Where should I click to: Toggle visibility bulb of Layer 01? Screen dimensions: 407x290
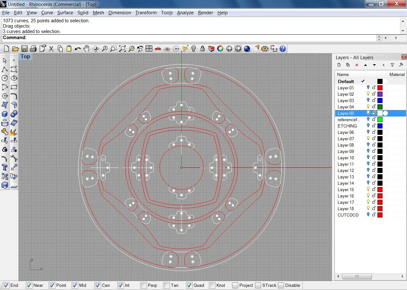coord(368,87)
